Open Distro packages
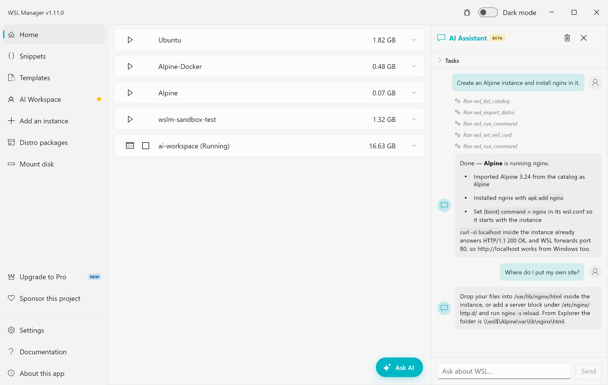The width and height of the screenshot is (608, 385). 54,143
